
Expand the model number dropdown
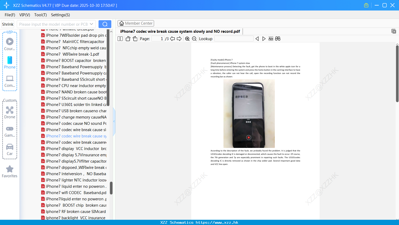click(91, 24)
